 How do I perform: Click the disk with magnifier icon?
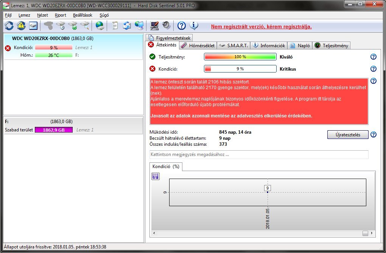pos(85,26)
